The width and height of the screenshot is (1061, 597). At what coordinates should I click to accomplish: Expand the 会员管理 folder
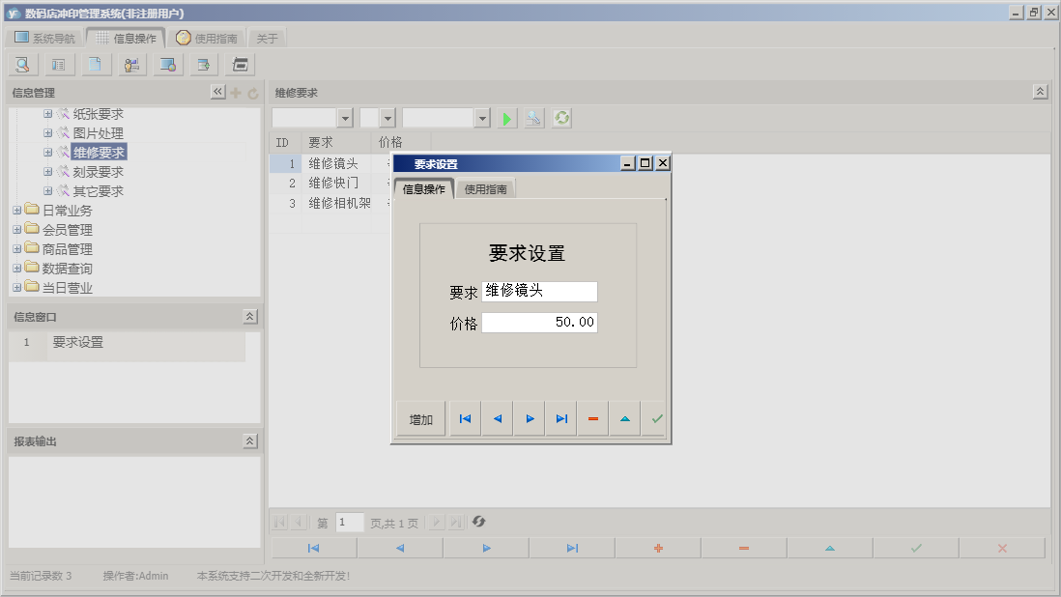click(17, 230)
